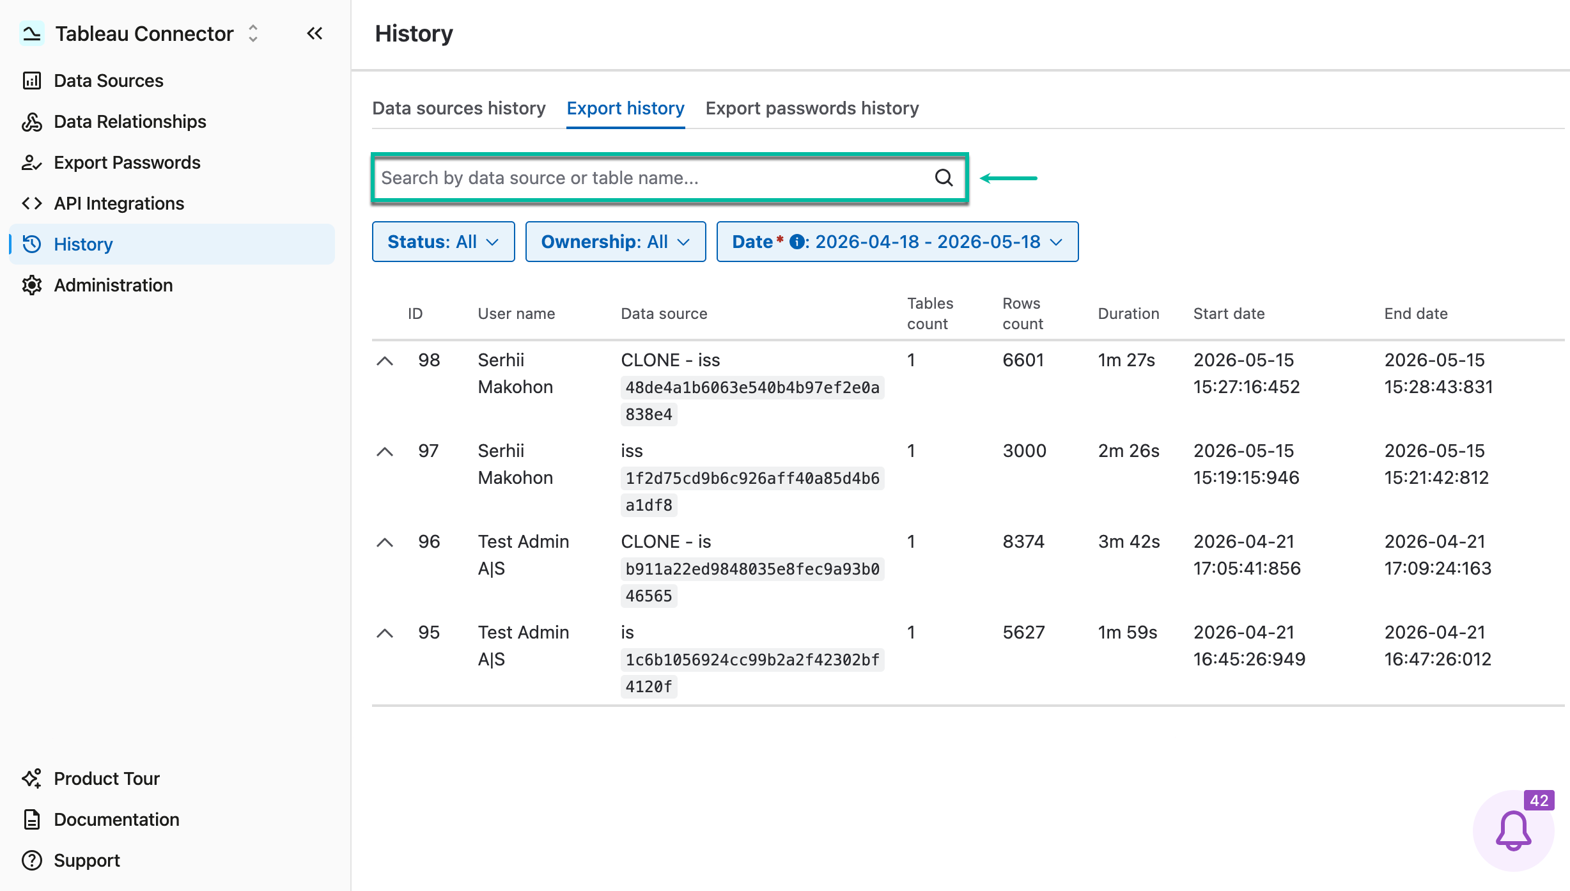Click the hash starting 1f2d75cd9b6c

tap(752, 492)
